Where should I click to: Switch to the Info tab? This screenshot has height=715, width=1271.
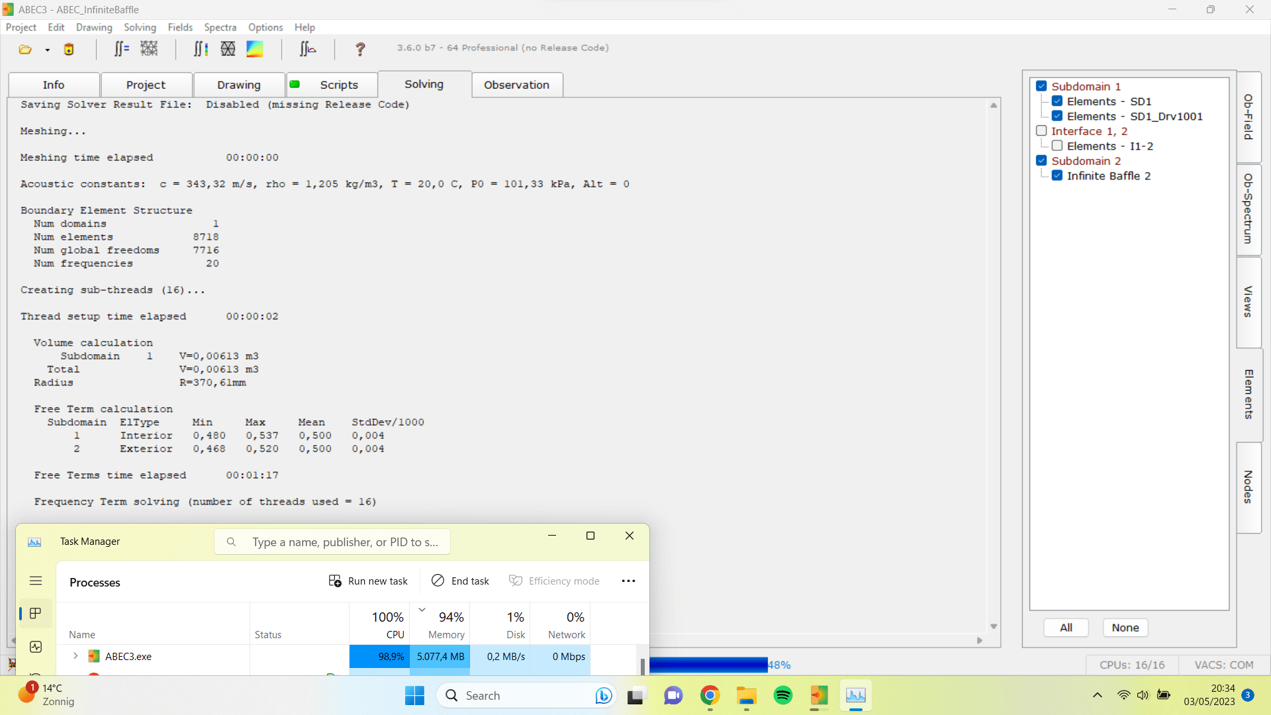click(x=54, y=85)
